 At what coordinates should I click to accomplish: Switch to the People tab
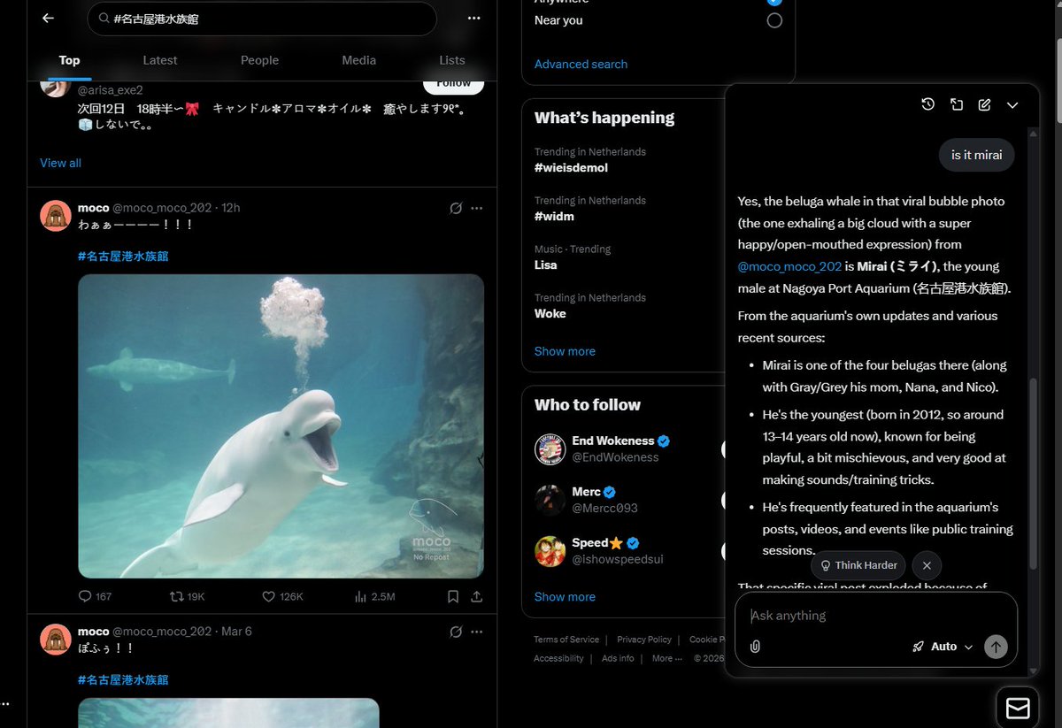click(259, 60)
